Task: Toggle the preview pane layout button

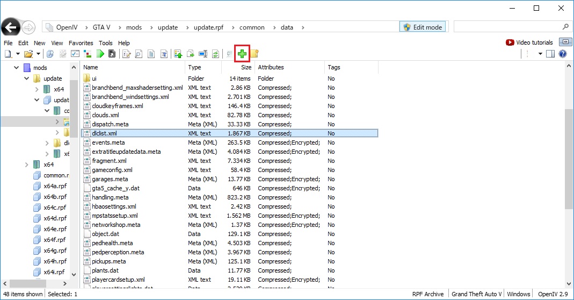Action: (x=550, y=54)
